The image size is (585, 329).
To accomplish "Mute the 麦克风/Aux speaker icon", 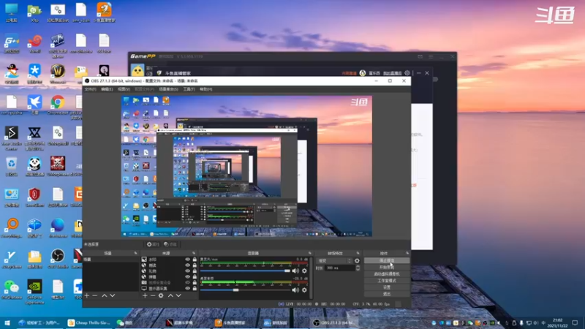I will click(295, 271).
